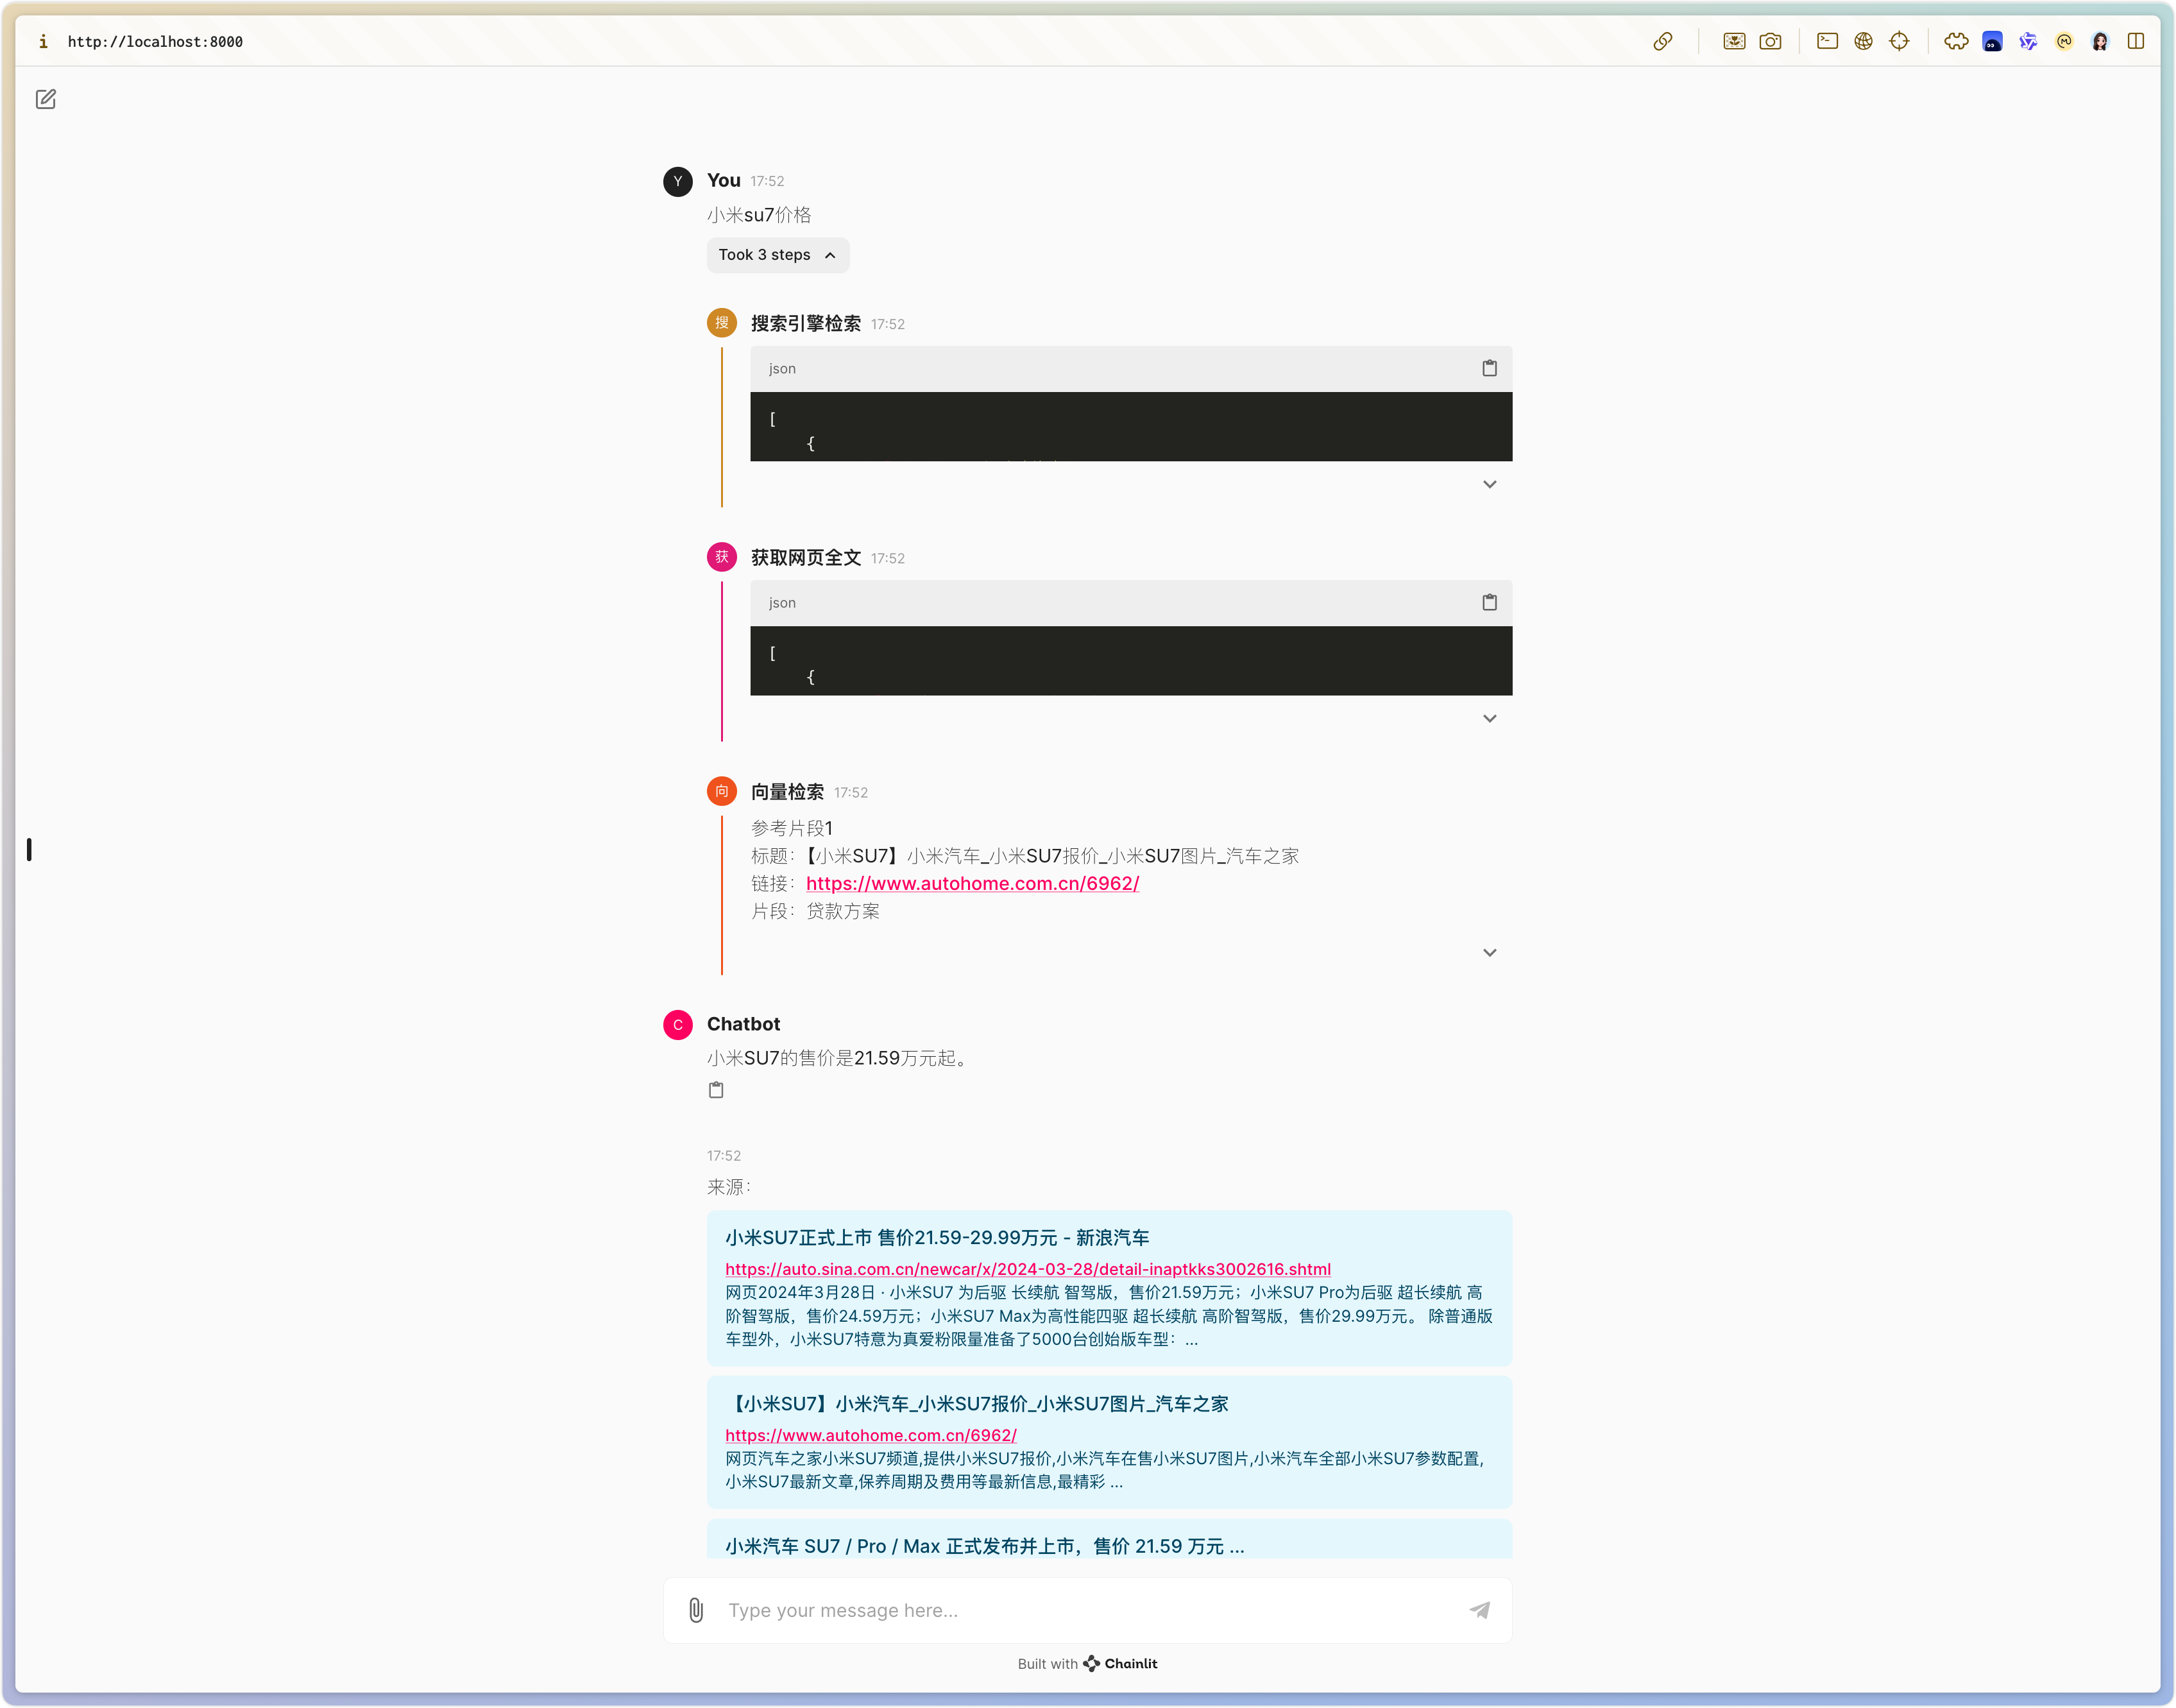Open the extensions puzzle icon
Viewport: 2176px width, 1708px height.
click(1956, 41)
